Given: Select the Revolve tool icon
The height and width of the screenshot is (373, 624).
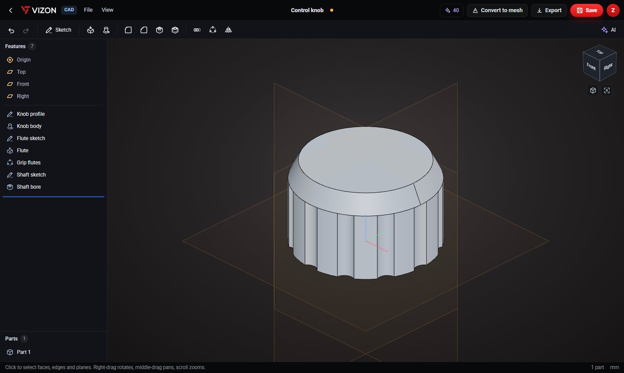Looking at the screenshot, I should click(106, 30).
